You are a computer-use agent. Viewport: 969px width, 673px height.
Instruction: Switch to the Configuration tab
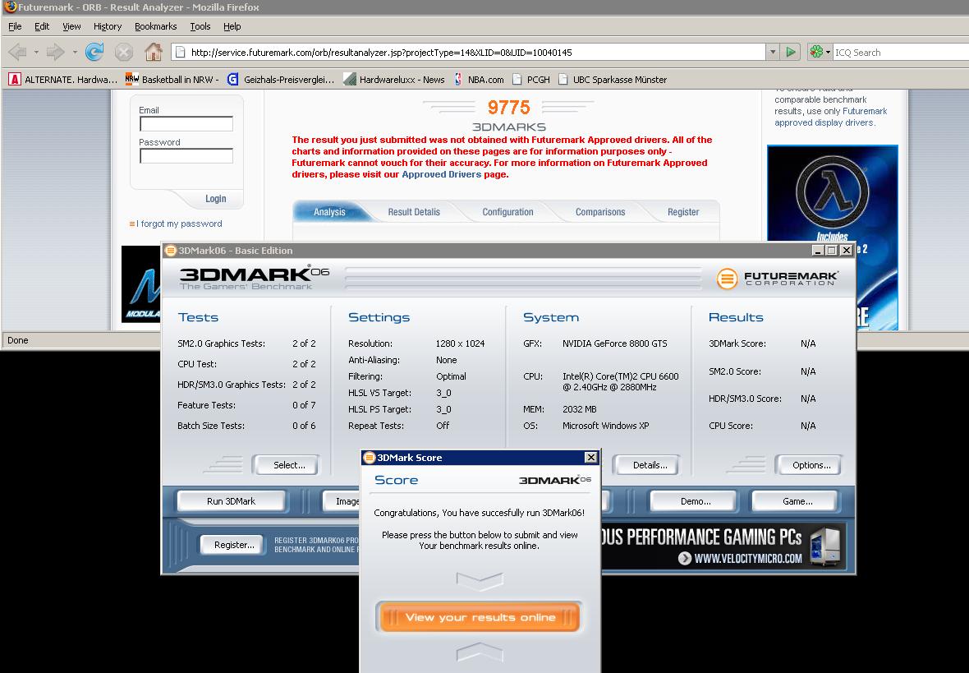(x=508, y=211)
